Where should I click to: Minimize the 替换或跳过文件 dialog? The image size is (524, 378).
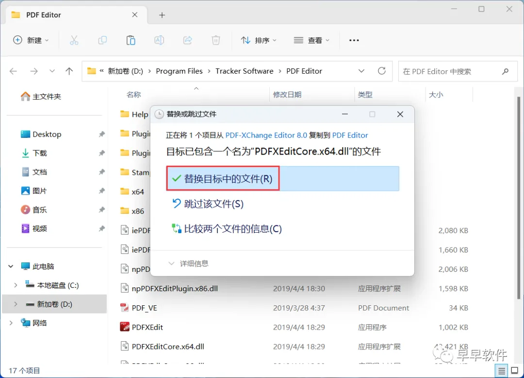click(345, 114)
